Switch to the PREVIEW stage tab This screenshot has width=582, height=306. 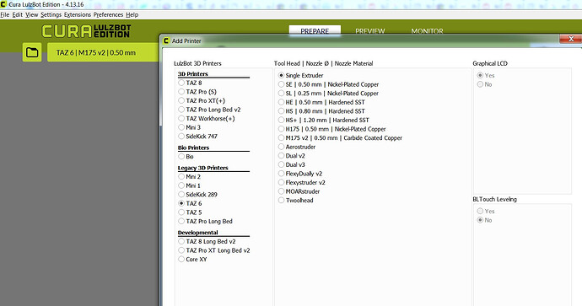click(x=370, y=31)
